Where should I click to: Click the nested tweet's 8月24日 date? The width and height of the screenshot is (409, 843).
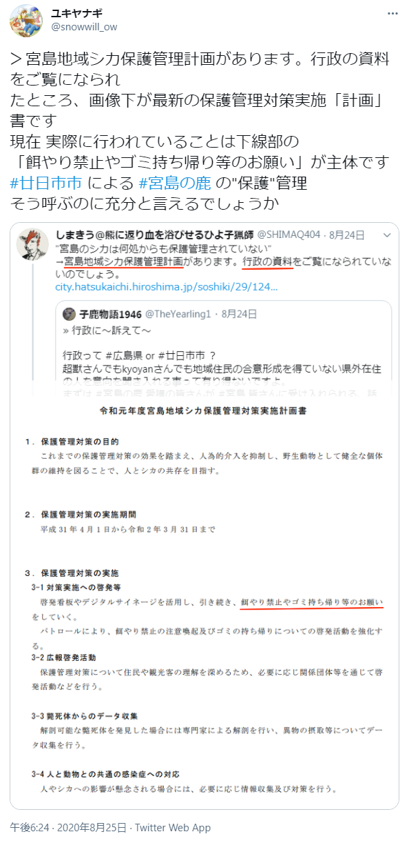point(240,314)
